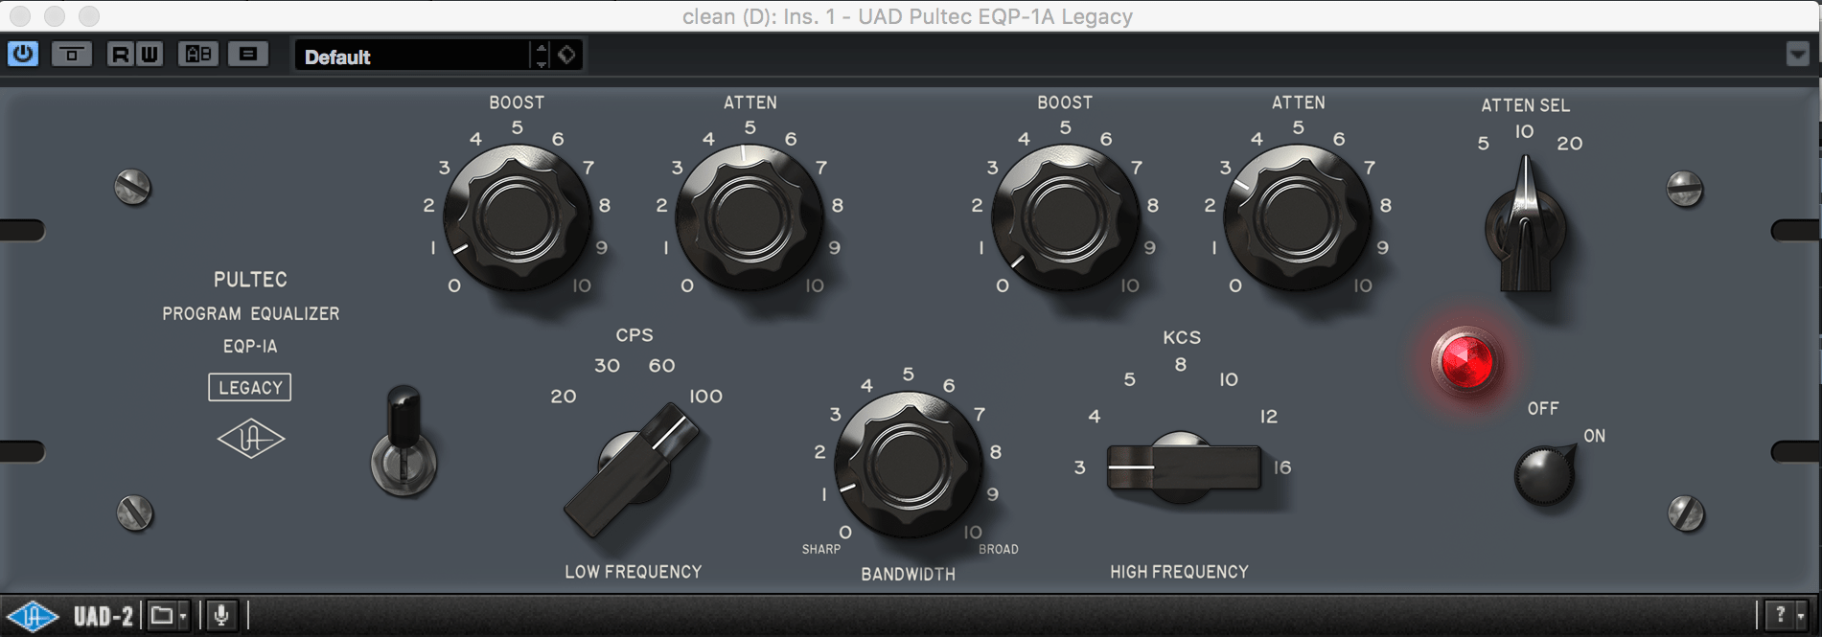Screen dimensions: 1822x637
Task: Open preset management diamond icon
Action: (x=566, y=56)
